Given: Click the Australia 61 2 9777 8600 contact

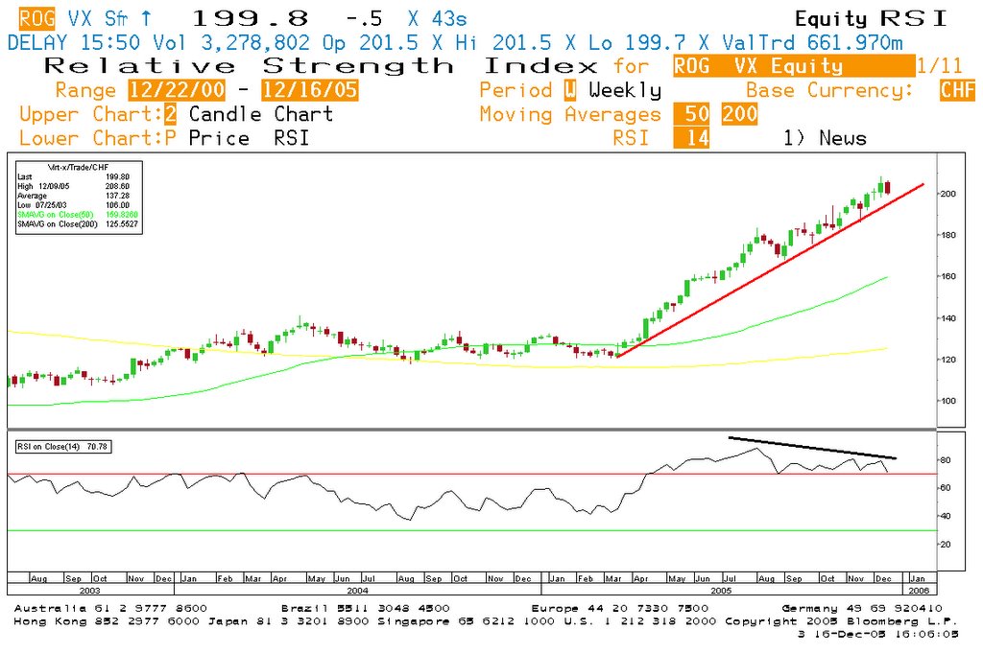Looking at the screenshot, I should (110, 608).
